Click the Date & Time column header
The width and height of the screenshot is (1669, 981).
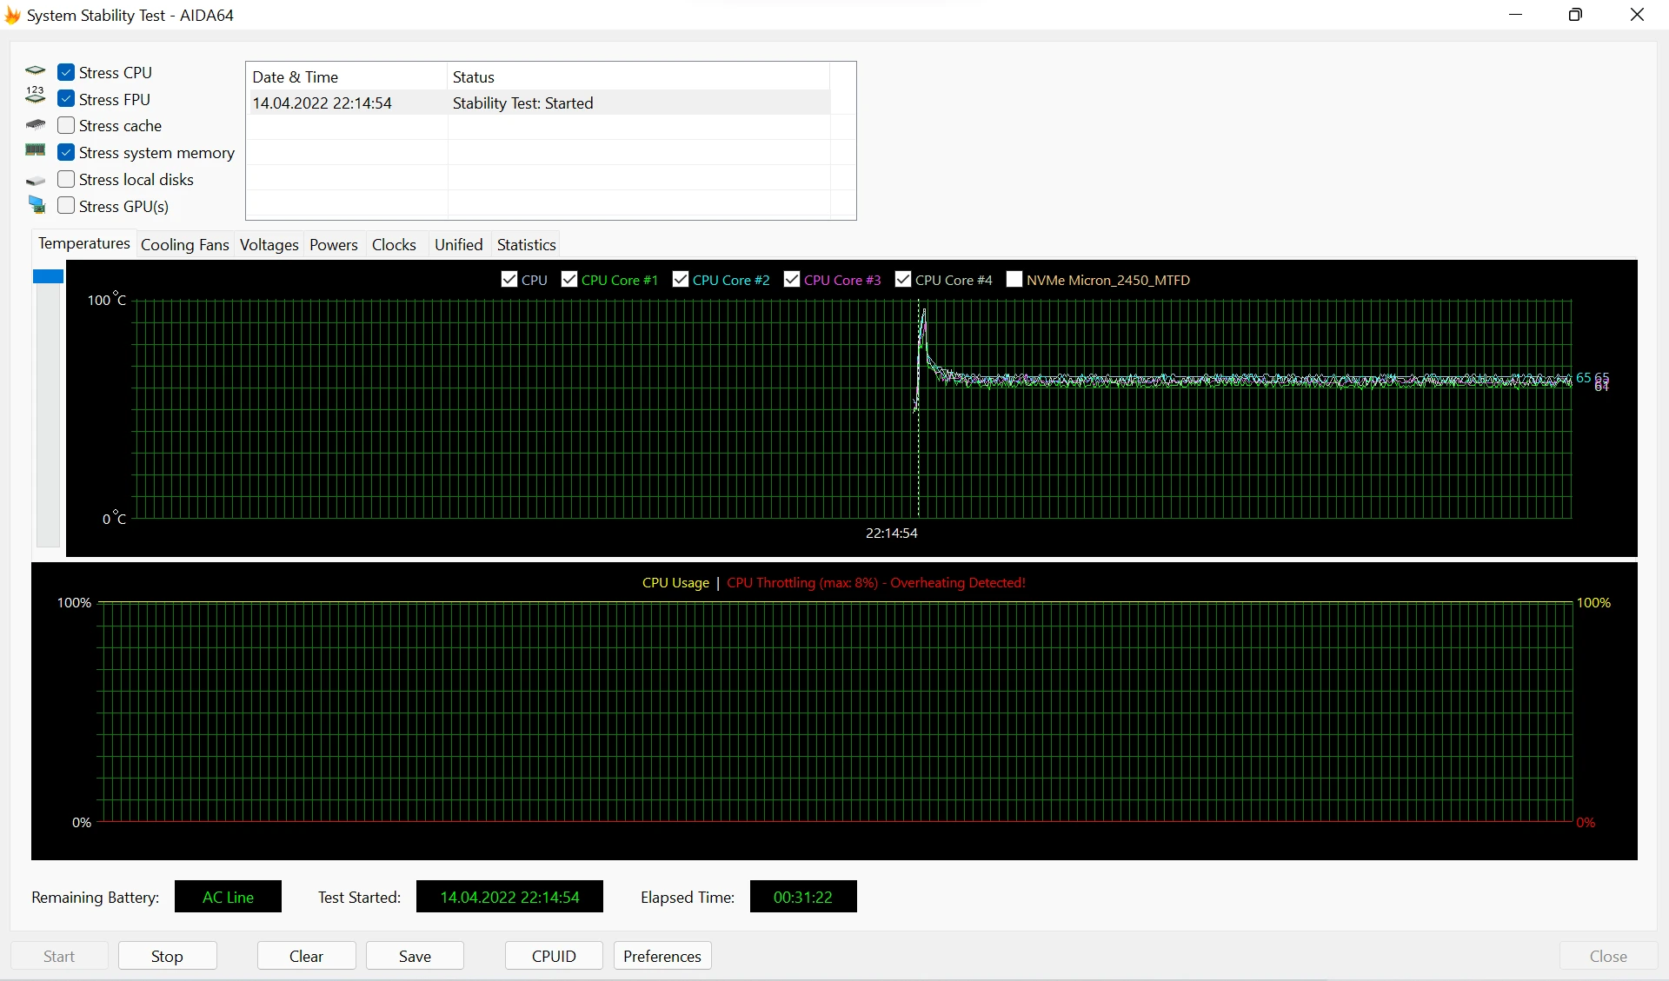pos(346,76)
